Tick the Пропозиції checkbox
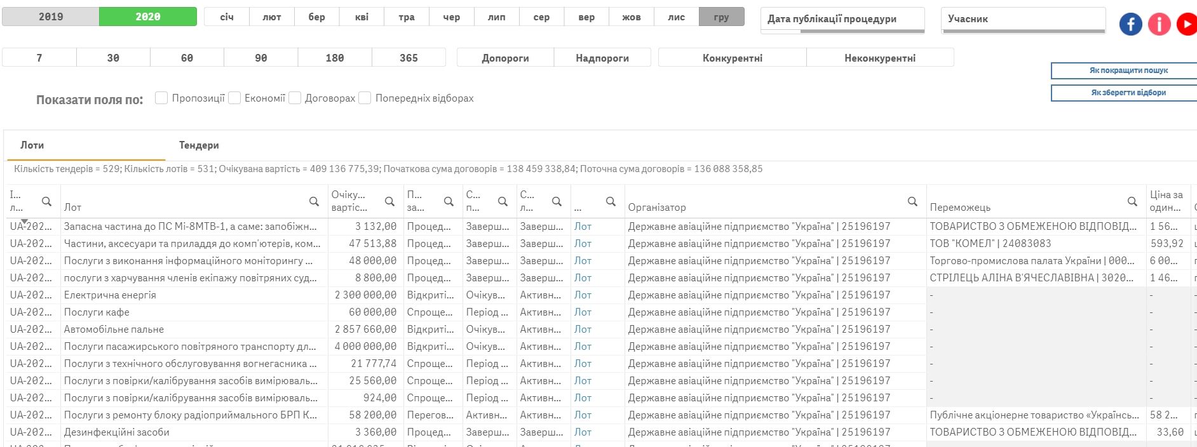 coord(161,98)
